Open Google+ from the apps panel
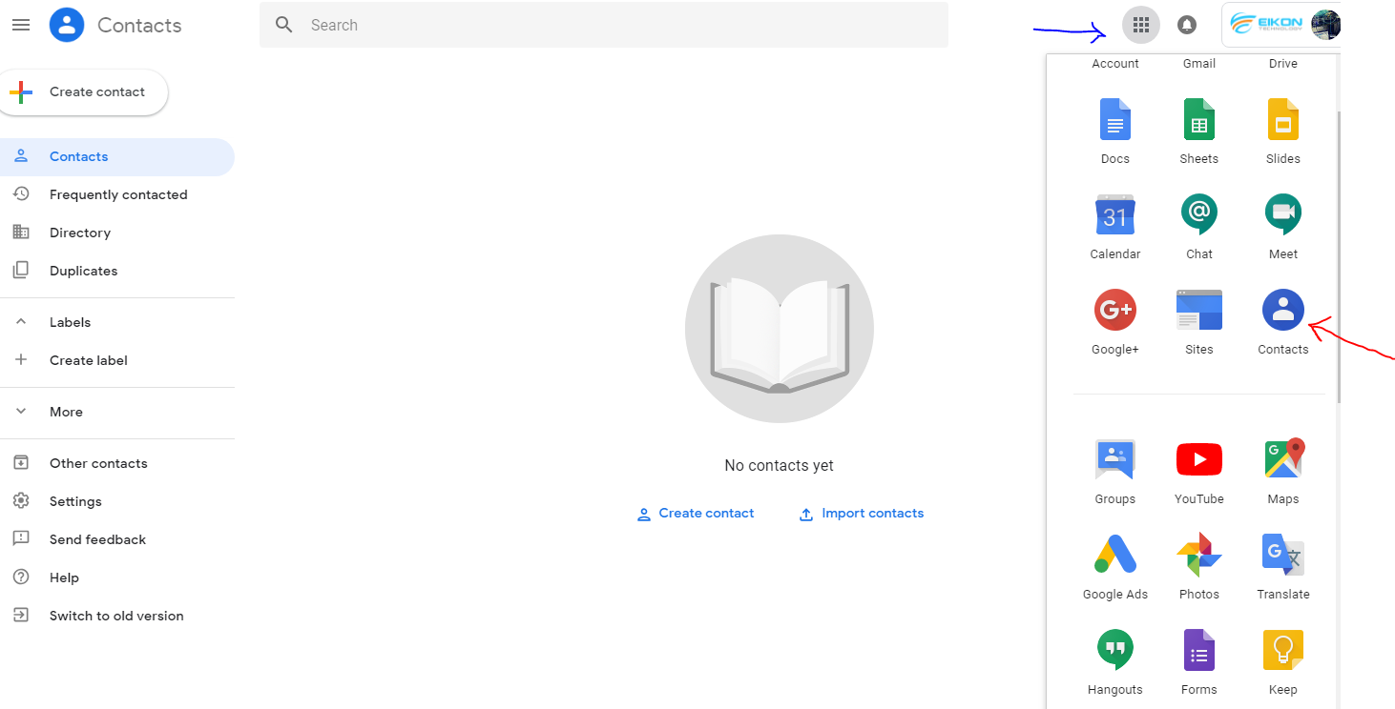The width and height of the screenshot is (1395, 709). (x=1114, y=322)
